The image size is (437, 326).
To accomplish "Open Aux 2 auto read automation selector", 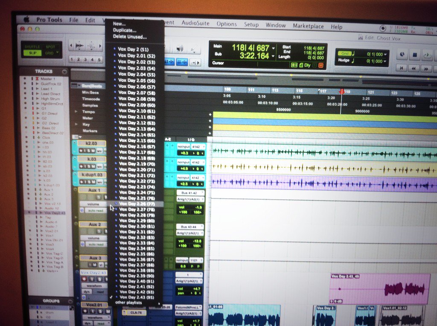I will tap(96, 244).
